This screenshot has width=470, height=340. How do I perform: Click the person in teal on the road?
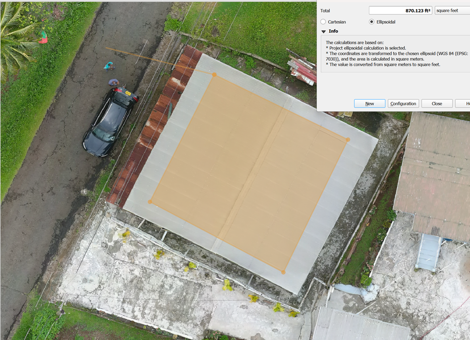(x=108, y=66)
